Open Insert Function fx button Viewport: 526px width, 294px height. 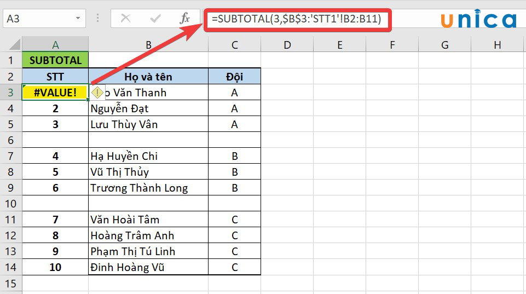click(184, 18)
